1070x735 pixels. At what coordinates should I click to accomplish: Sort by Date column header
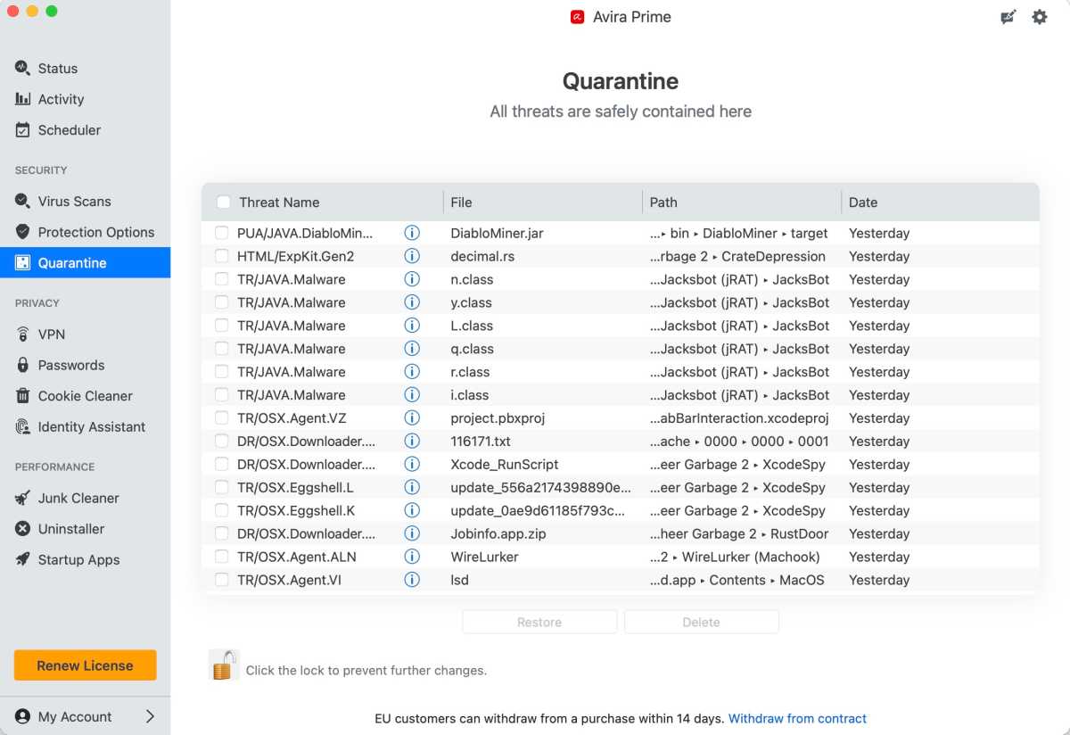click(863, 202)
